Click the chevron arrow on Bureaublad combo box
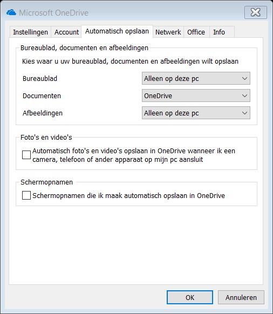This screenshot has width=273, height=314. point(244,79)
